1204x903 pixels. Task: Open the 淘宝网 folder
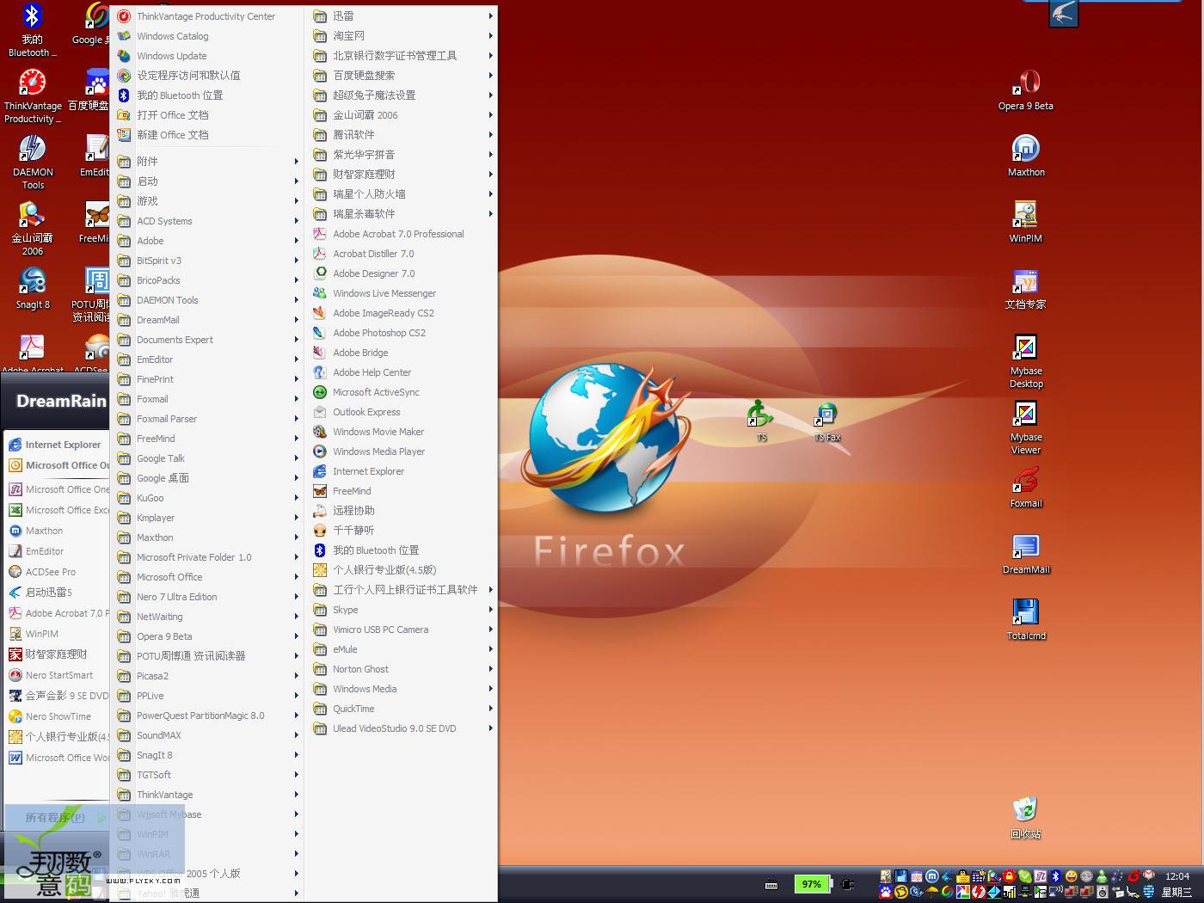tap(402, 36)
